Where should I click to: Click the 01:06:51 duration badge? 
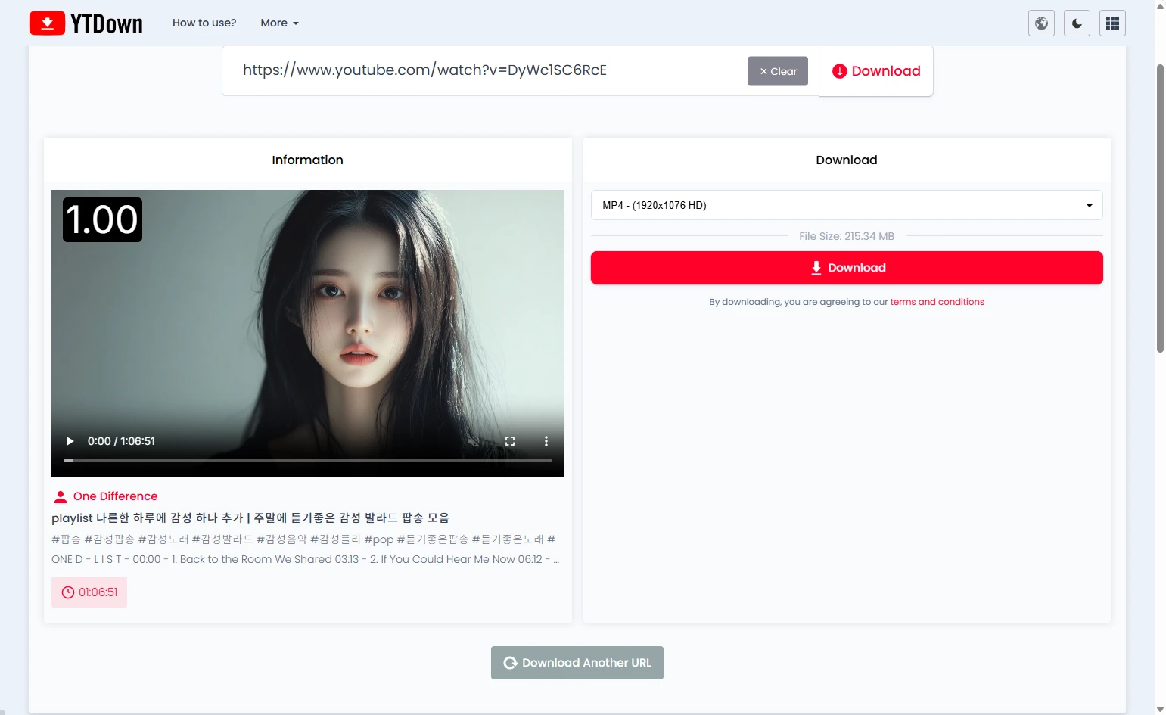pyautogui.click(x=89, y=592)
